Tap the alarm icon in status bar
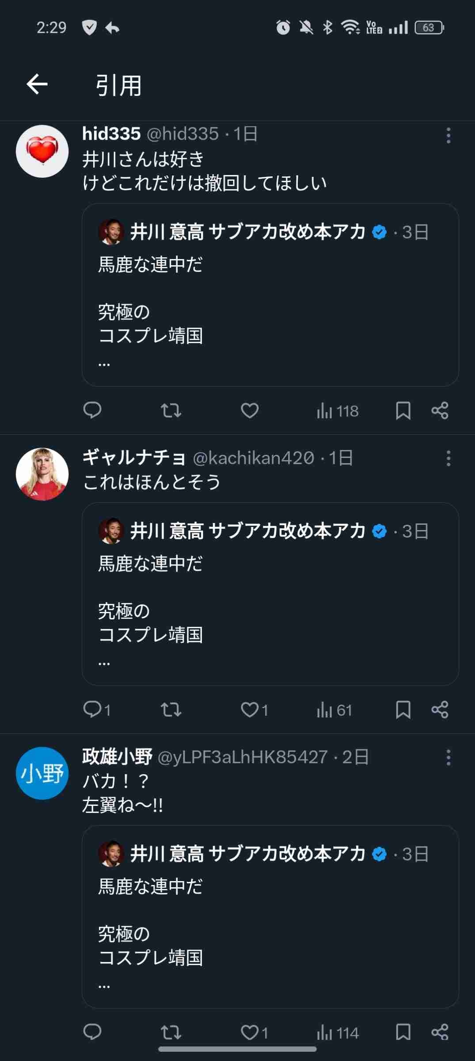The height and width of the screenshot is (1061, 475). (283, 27)
